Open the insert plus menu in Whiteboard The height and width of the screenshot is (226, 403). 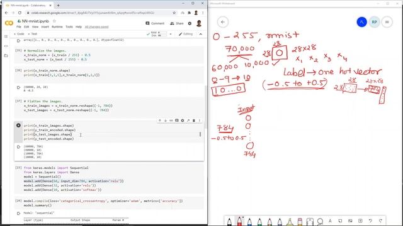[360, 220]
